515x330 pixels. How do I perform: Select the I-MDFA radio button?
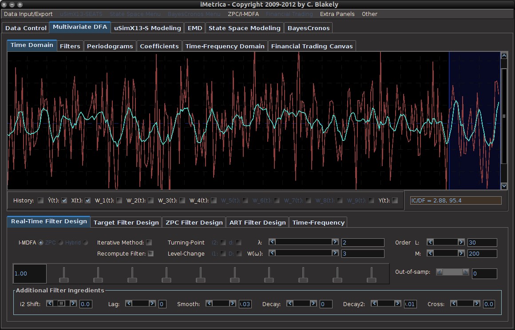tap(41, 243)
